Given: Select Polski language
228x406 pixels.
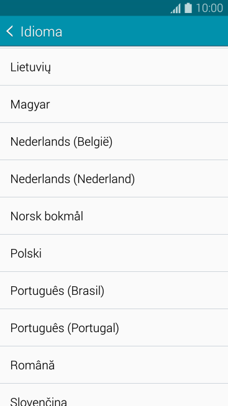Looking at the screenshot, I should 114,253.
